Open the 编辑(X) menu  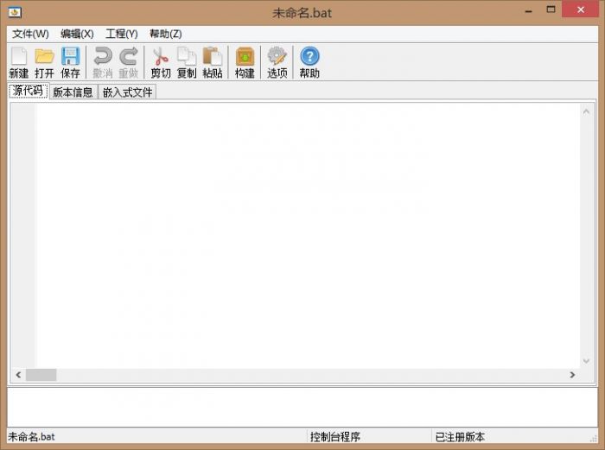click(x=77, y=34)
